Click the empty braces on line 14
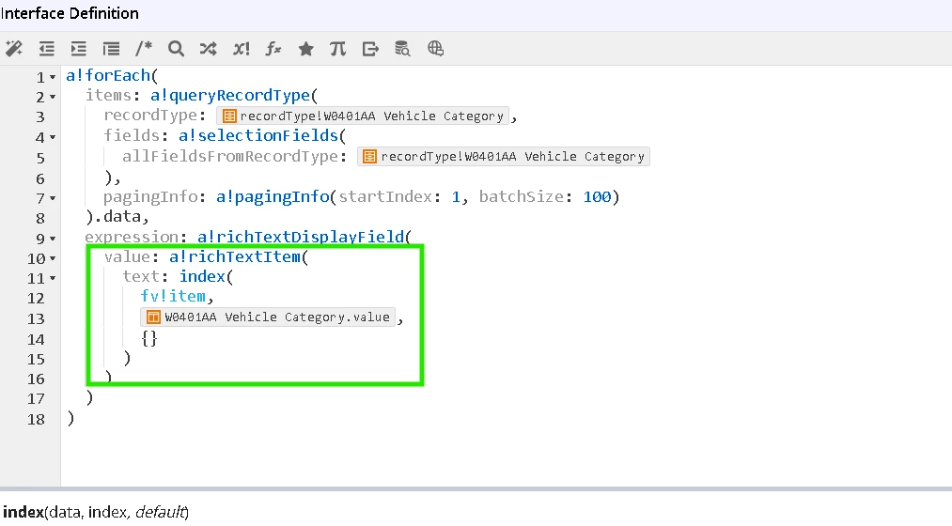The height and width of the screenshot is (526, 952). coord(149,338)
